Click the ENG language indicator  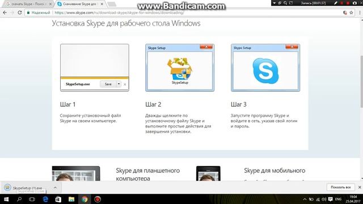tap(338, 199)
